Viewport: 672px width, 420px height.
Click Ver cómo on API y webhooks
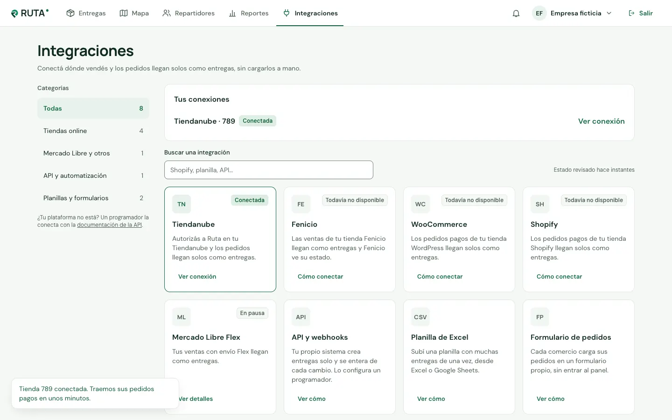311,399
